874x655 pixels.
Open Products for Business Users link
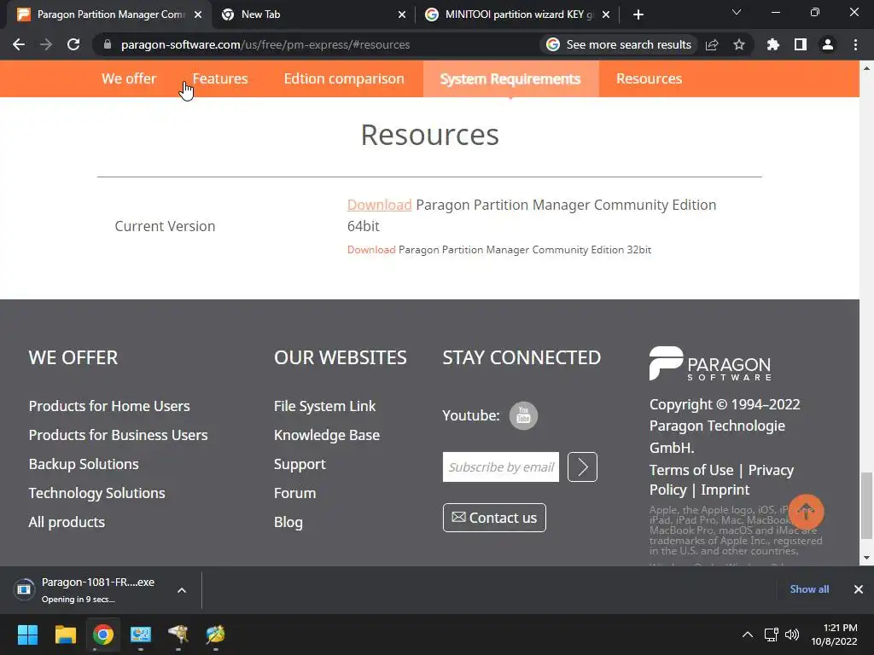tap(118, 435)
